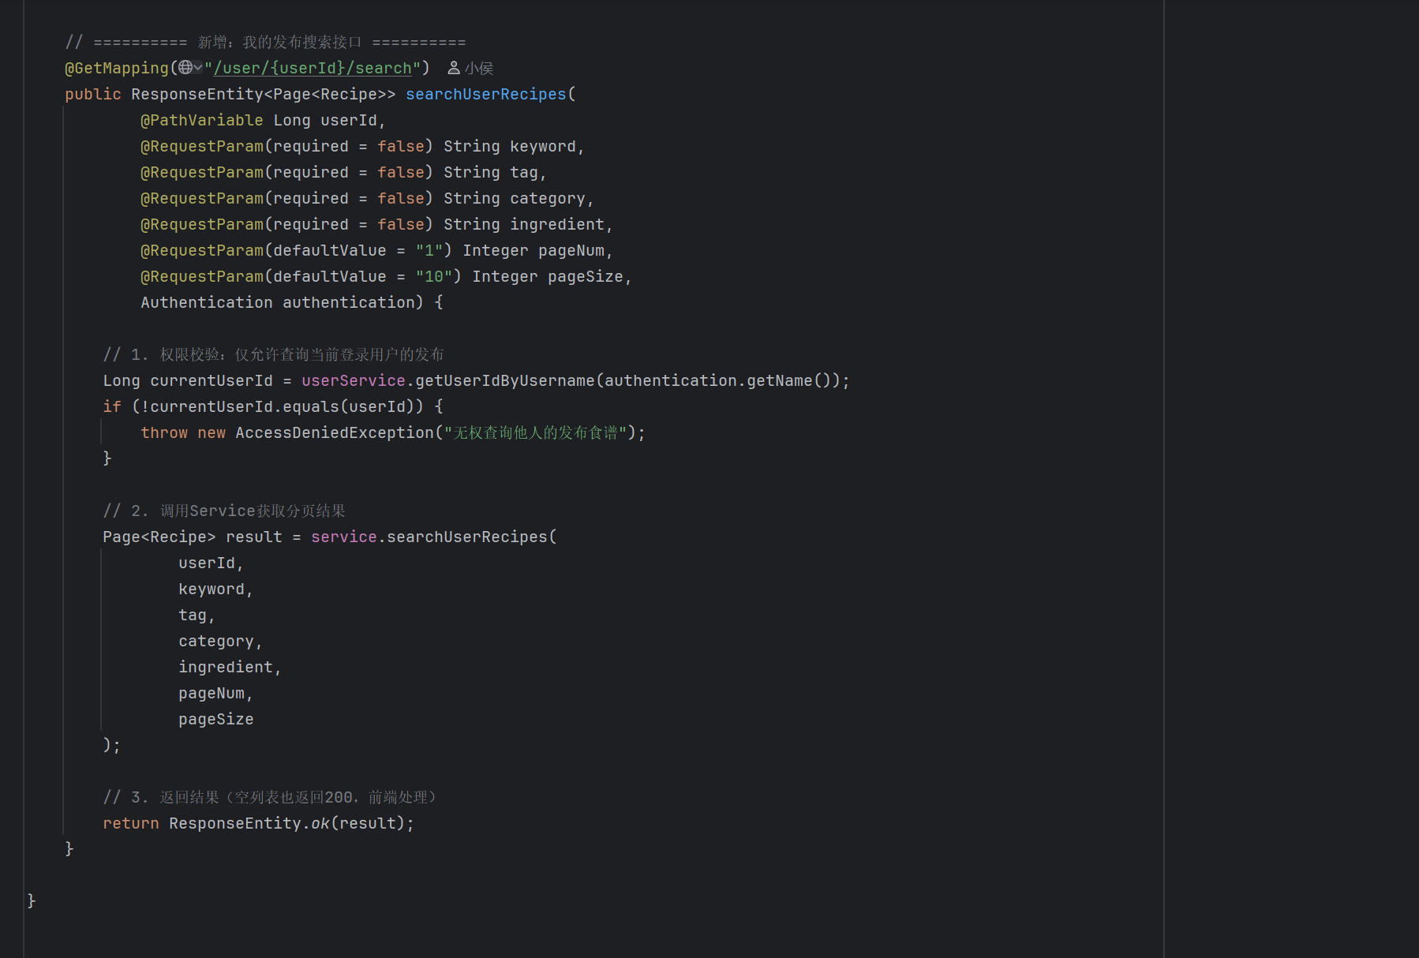Click the userService field reference

point(354,381)
